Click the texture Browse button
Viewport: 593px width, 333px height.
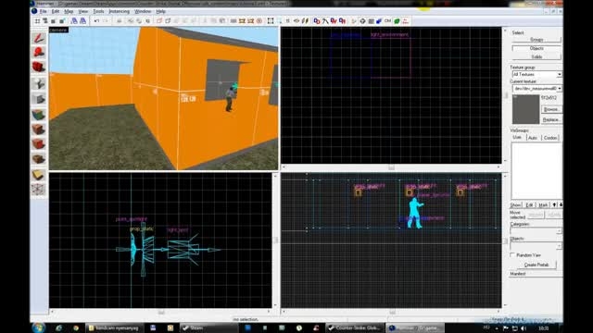point(551,109)
